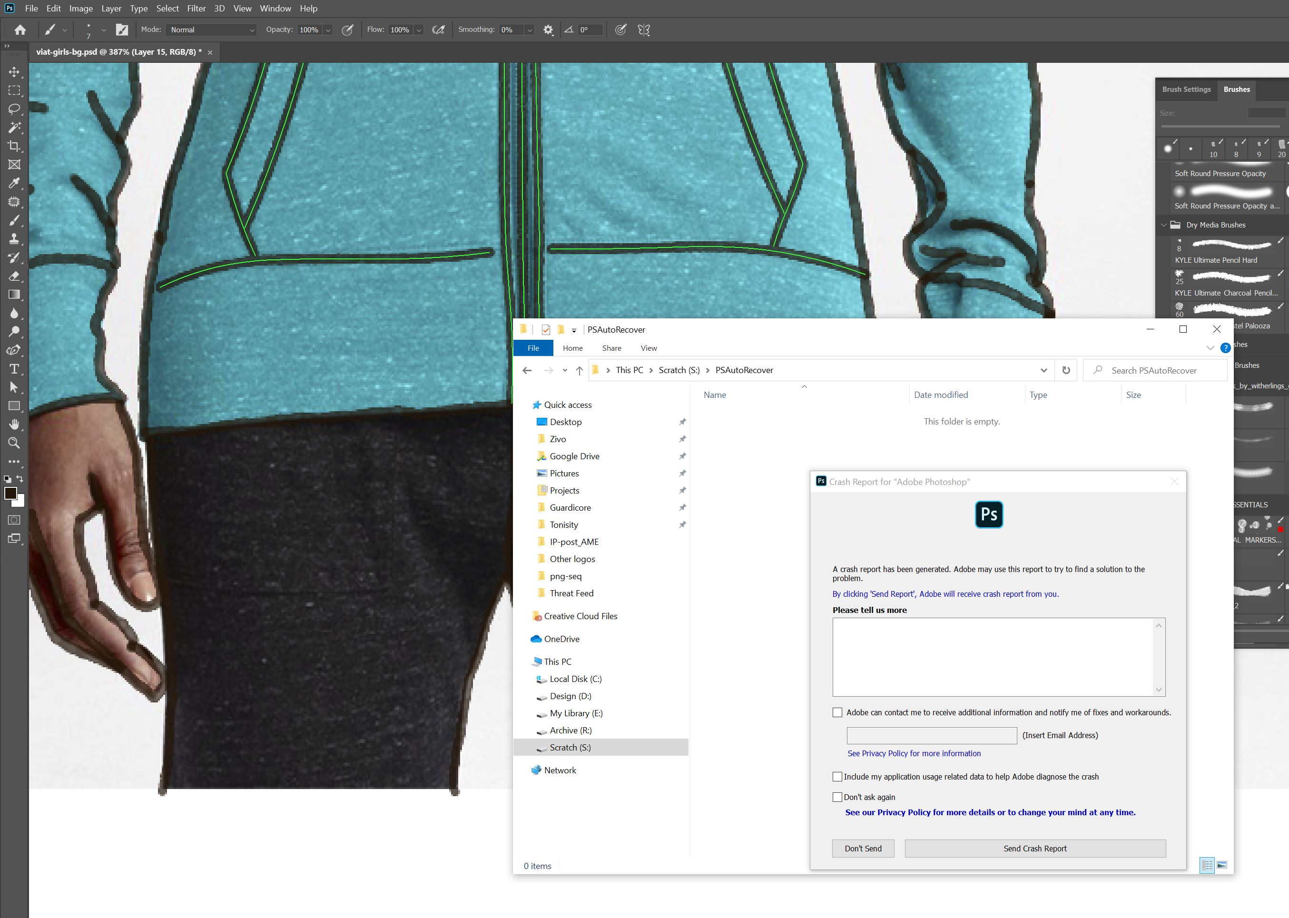Select the Move tool

click(14, 72)
